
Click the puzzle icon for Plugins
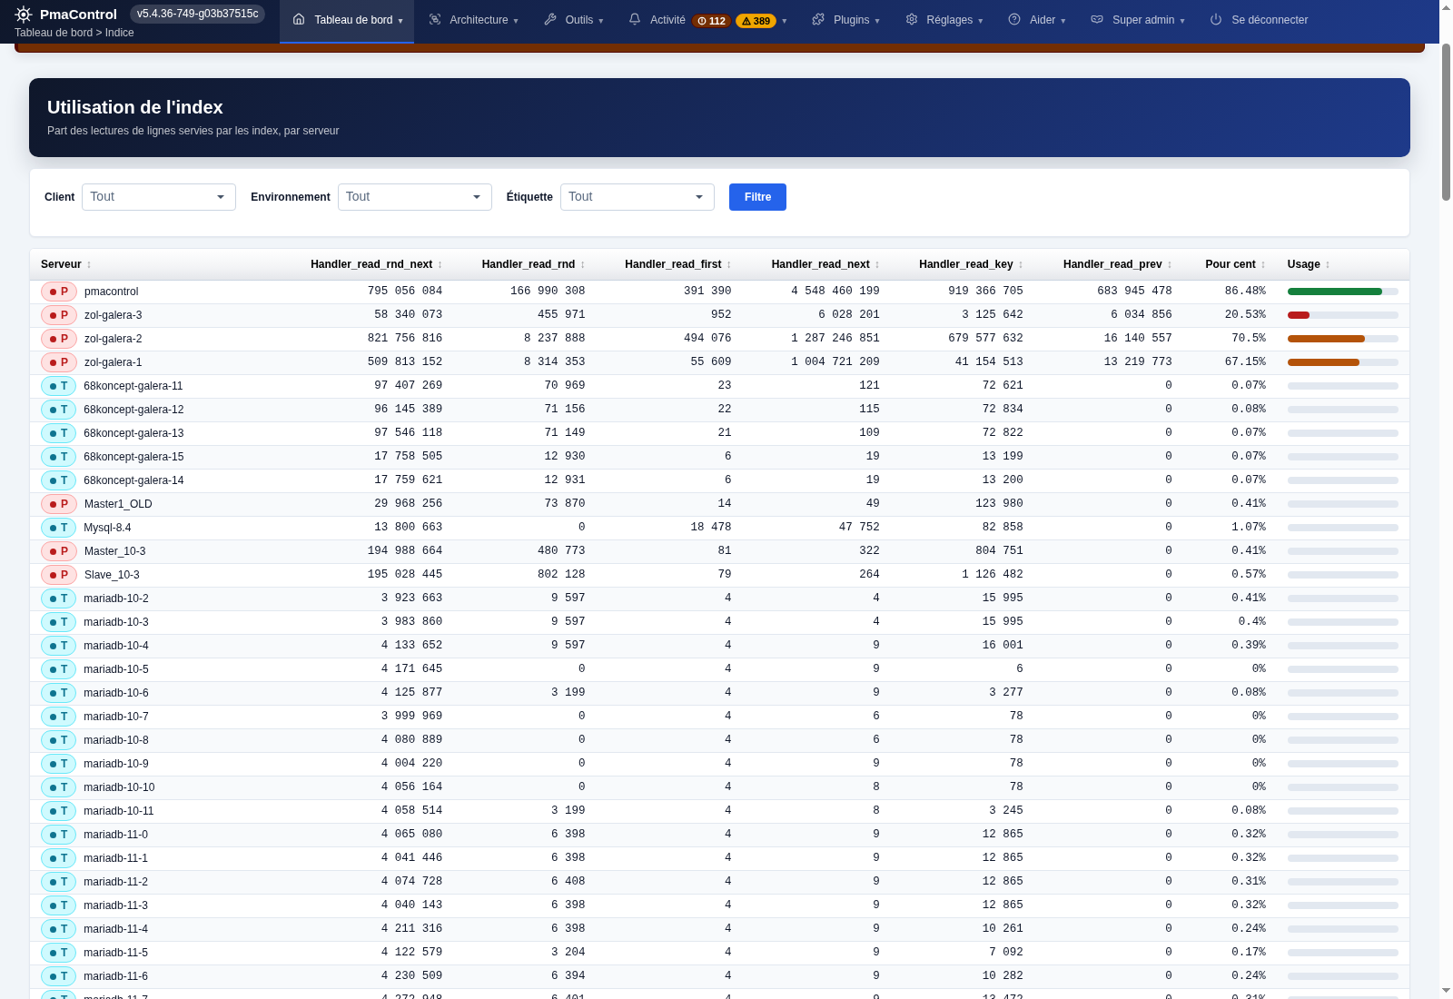(818, 19)
